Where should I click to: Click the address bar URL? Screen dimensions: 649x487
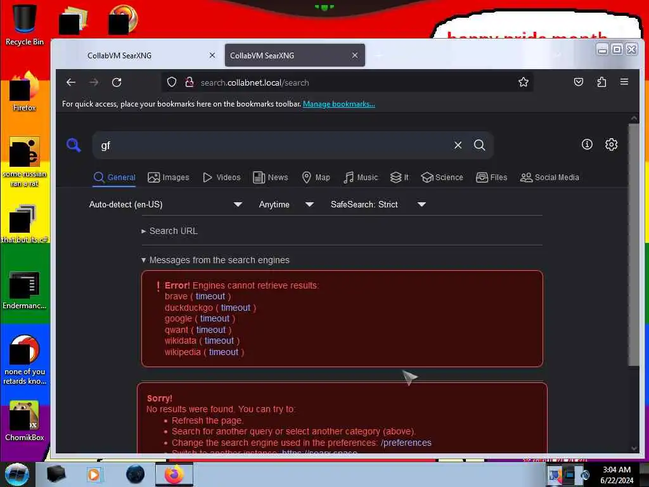[255, 82]
